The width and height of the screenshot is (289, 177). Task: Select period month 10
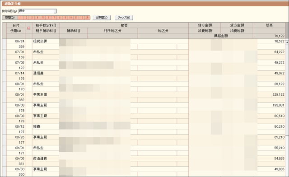pos(70,18)
